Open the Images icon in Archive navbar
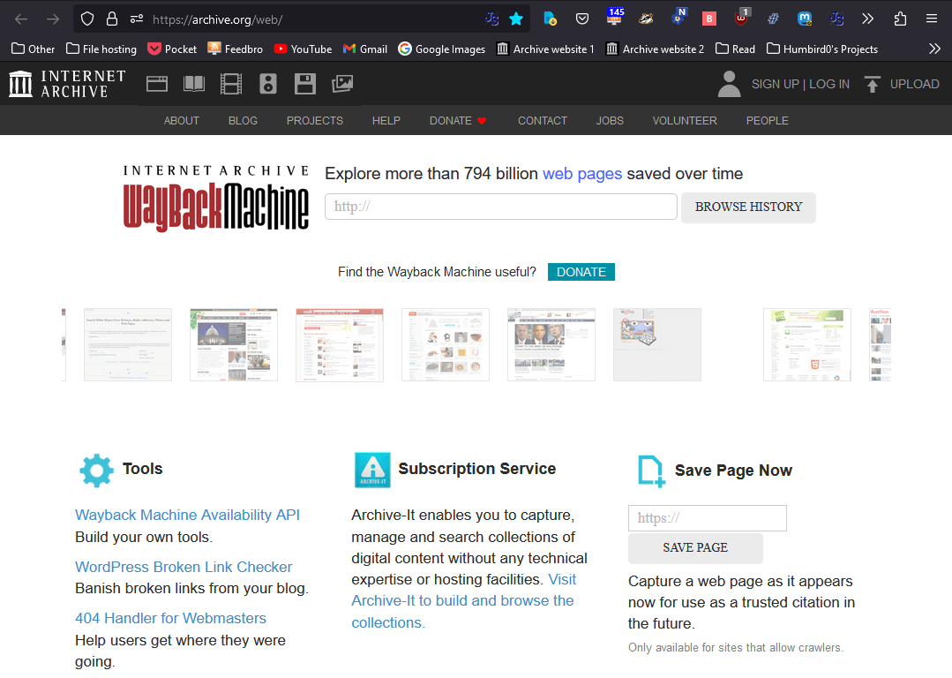Image resolution: width=952 pixels, height=678 pixels. click(x=342, y=84)
